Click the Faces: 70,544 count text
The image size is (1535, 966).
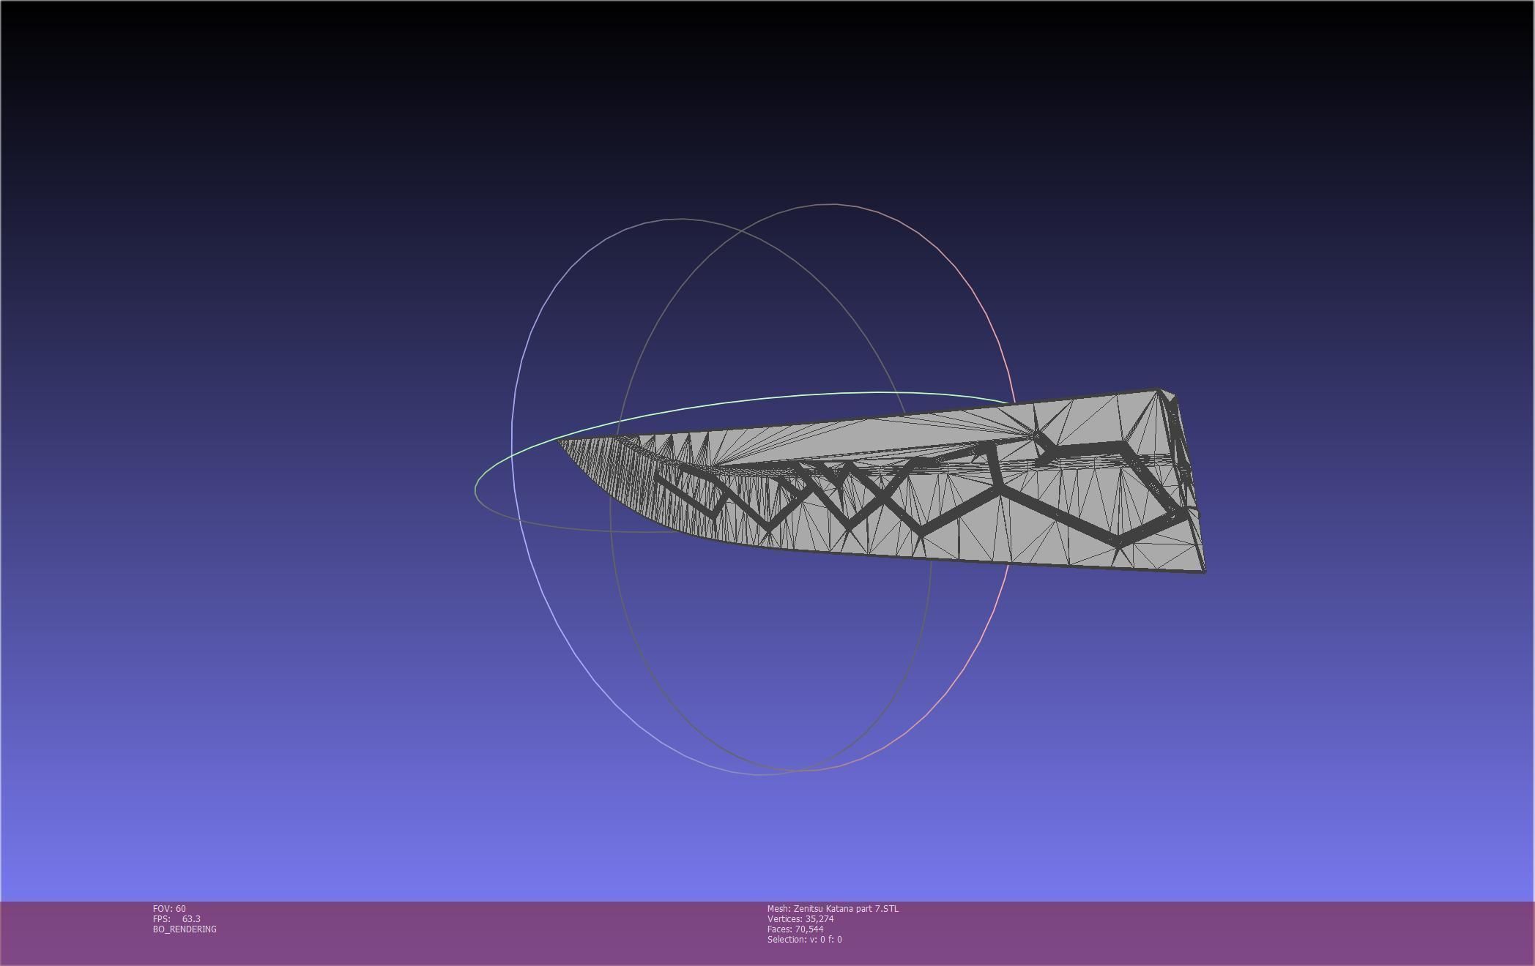[795, 929]
